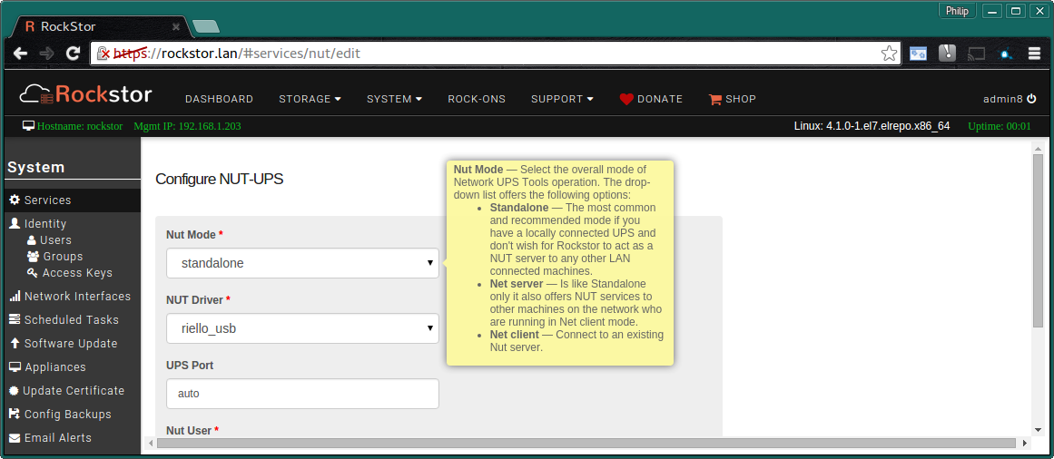Open the Rock-ons menu item

(x=477, y=99)
